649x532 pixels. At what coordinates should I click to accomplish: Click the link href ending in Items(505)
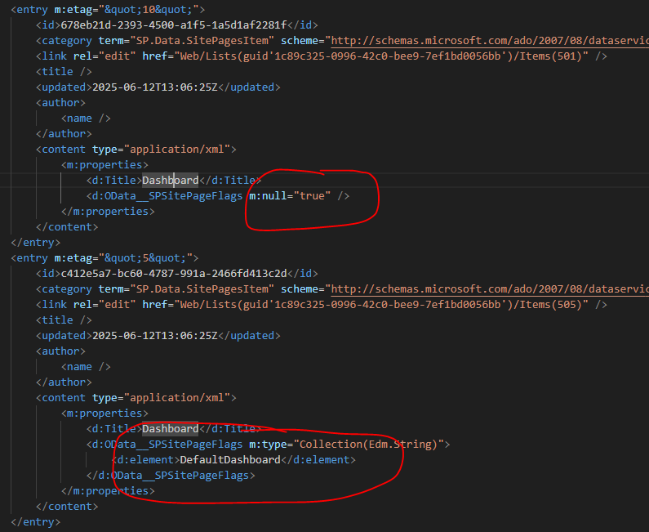tap(384, 305)
